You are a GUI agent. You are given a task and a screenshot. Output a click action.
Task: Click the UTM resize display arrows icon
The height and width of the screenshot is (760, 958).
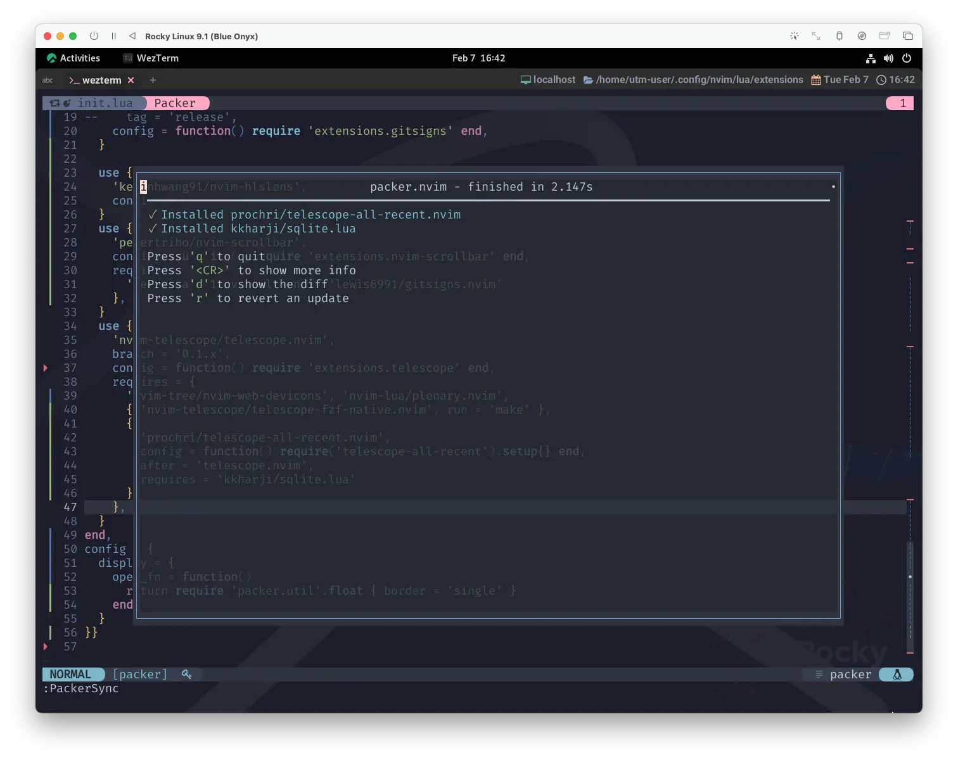point(816,36)
